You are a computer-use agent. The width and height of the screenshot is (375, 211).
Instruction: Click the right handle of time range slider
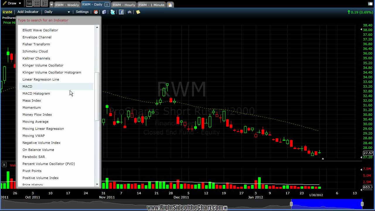coord(362,204)
